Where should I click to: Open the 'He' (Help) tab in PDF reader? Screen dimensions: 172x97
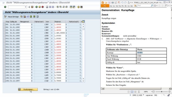coord(132,6)
